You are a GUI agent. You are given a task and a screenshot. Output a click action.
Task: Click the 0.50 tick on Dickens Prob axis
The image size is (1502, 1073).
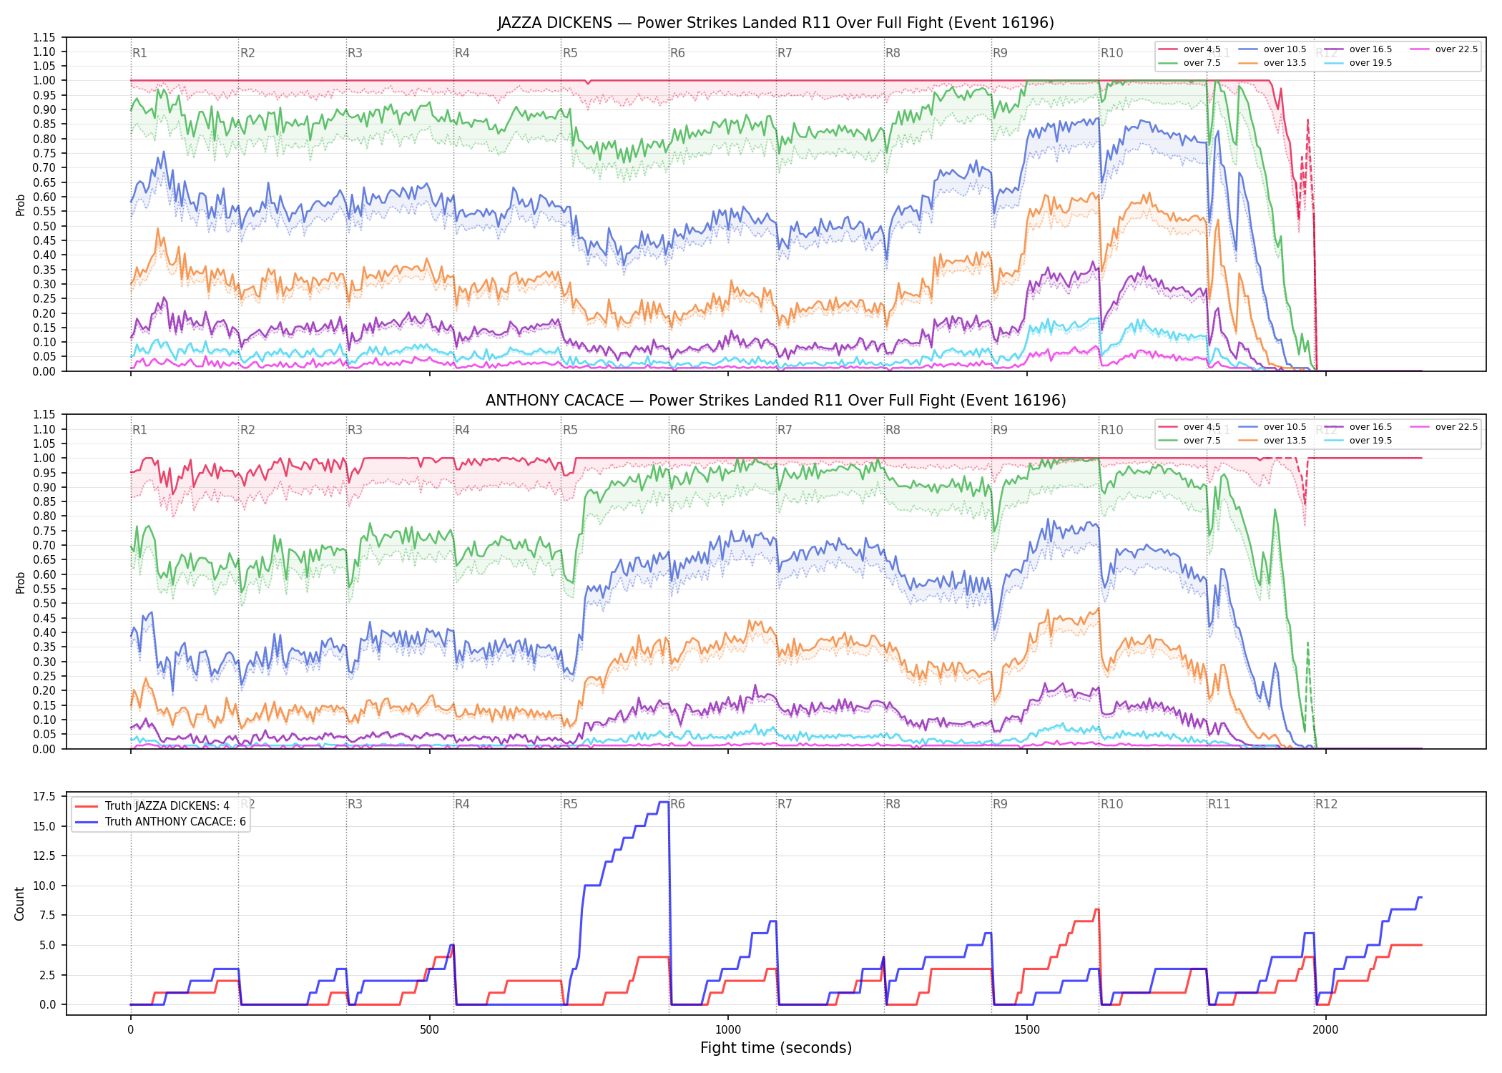click(44, 226)
